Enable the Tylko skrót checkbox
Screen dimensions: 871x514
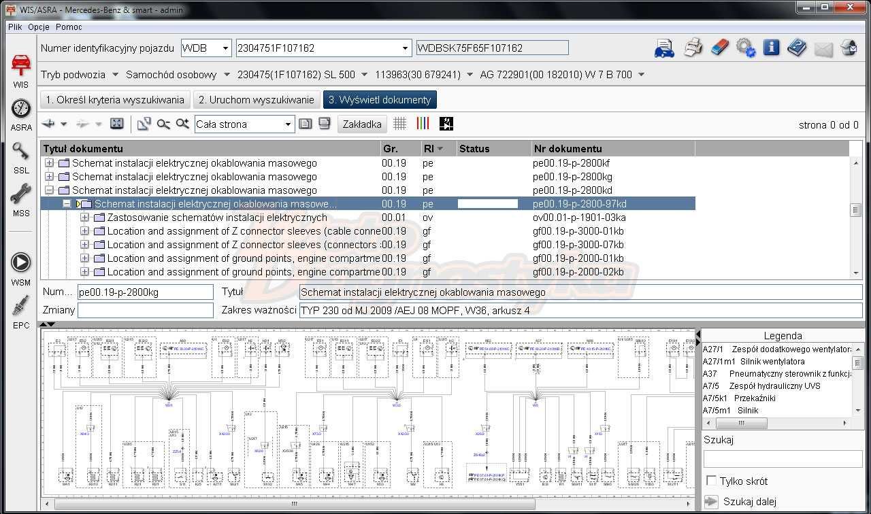tap(711, 481)
